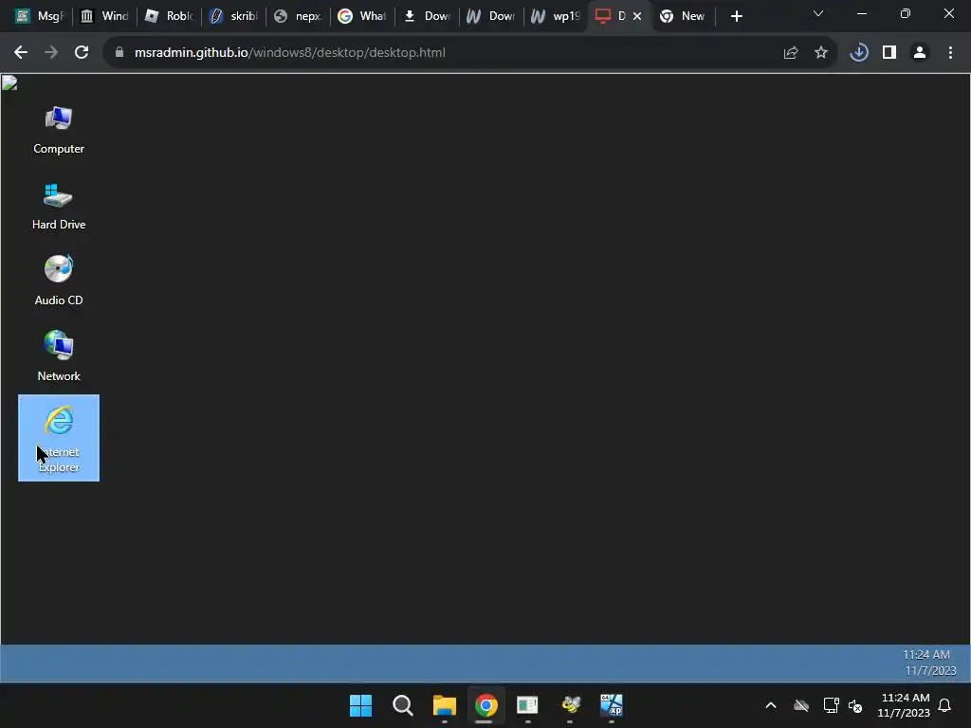Switch to the New Tab tab
The height and width of the screenshot is (728, 971).
coord(682,16)
